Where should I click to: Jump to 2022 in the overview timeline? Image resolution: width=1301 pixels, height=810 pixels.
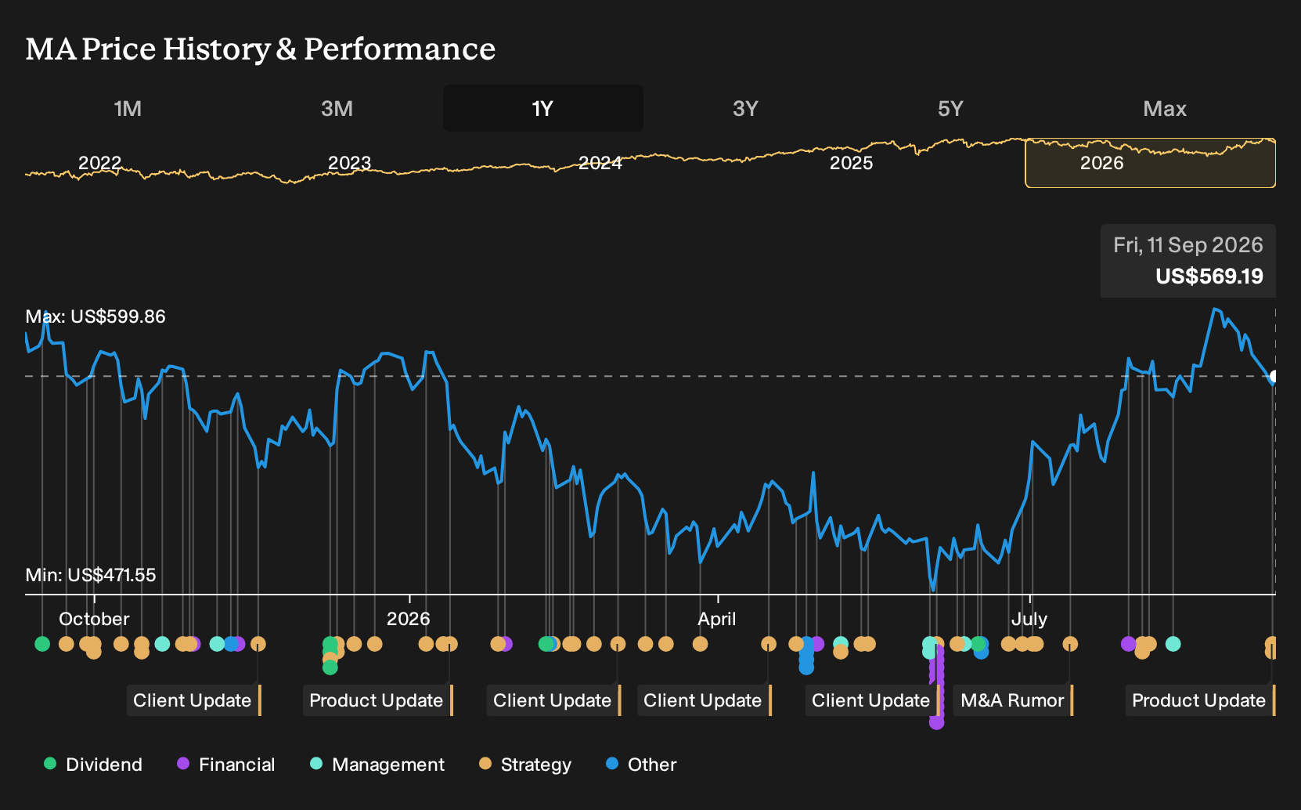[x=100, y=163]
